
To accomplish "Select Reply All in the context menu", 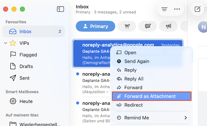I will pos(152,79).
